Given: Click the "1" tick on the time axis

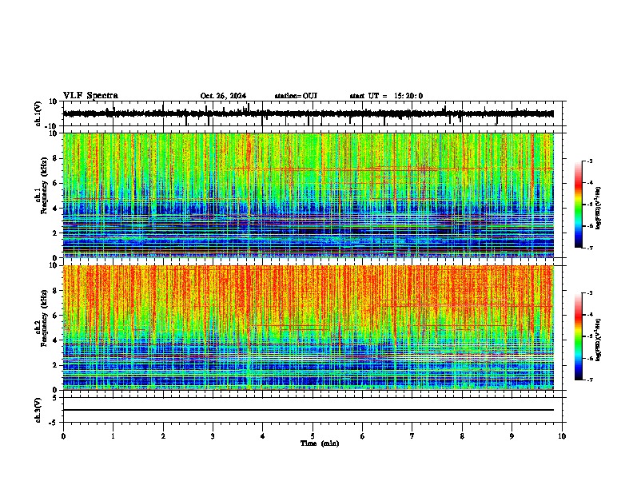Looking at the screenshot, I should coord(113,436).
